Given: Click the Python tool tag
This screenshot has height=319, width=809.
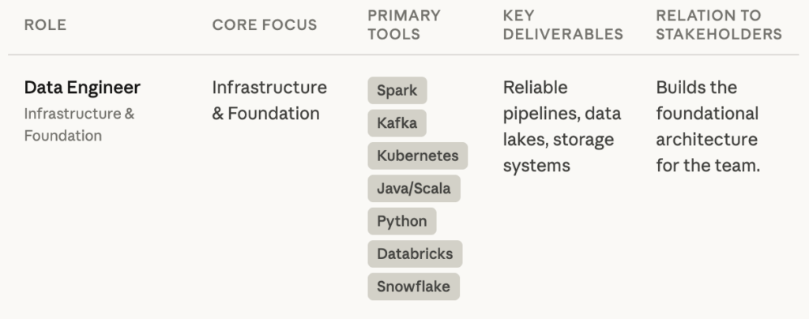Looking at the screenshot, I should coord(401,221).
